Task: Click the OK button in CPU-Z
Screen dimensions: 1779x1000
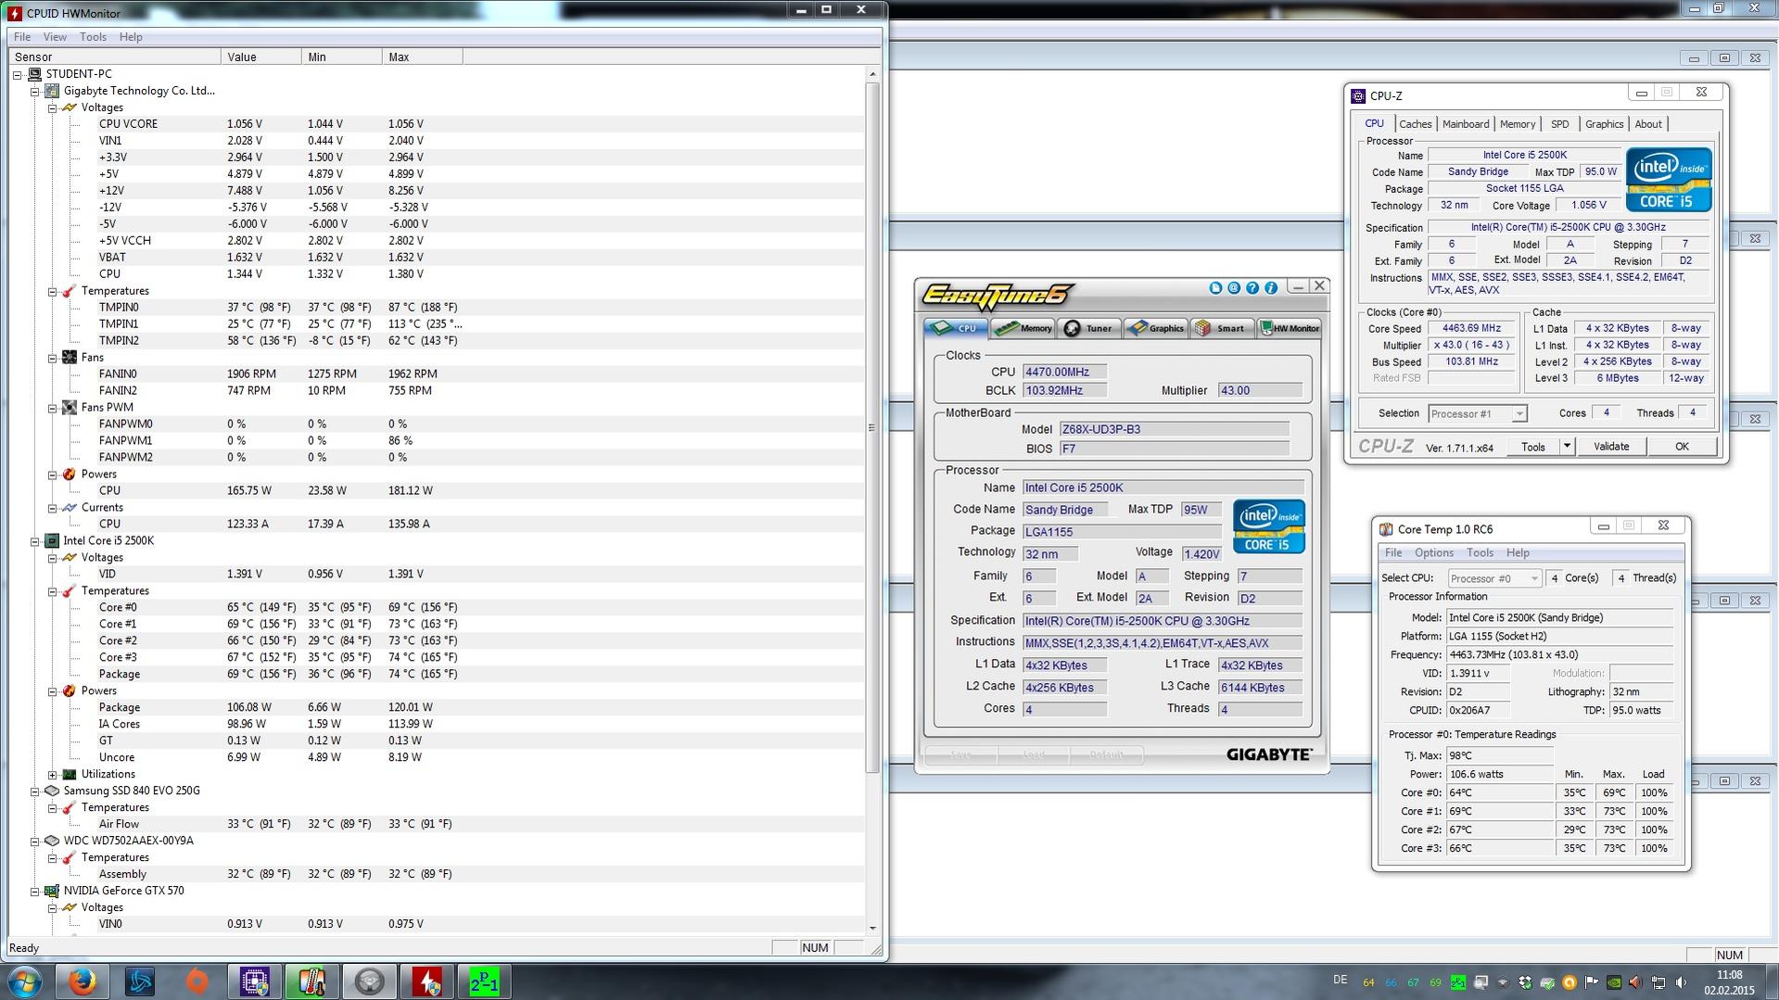Action: coord(1682,447)
